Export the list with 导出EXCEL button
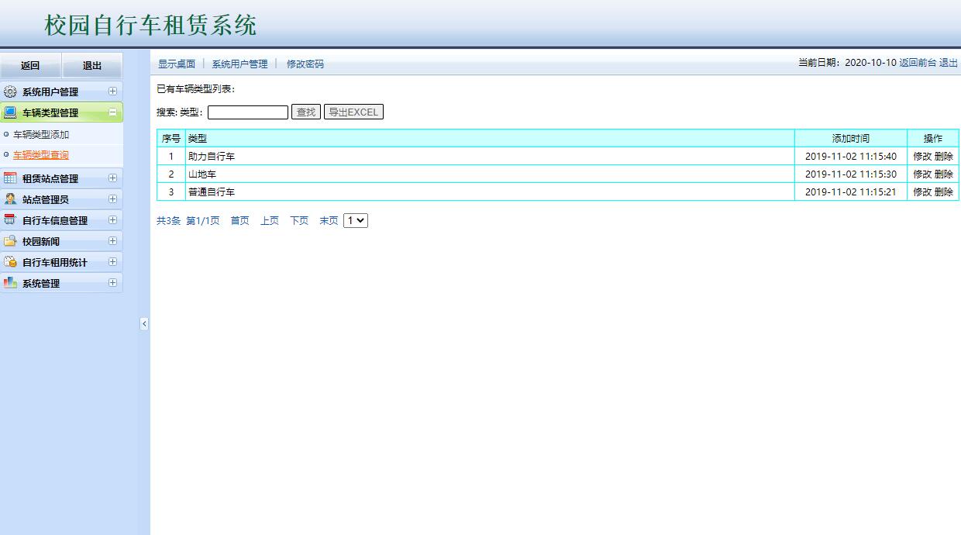 pyautogui.click(x=353, y=111)
